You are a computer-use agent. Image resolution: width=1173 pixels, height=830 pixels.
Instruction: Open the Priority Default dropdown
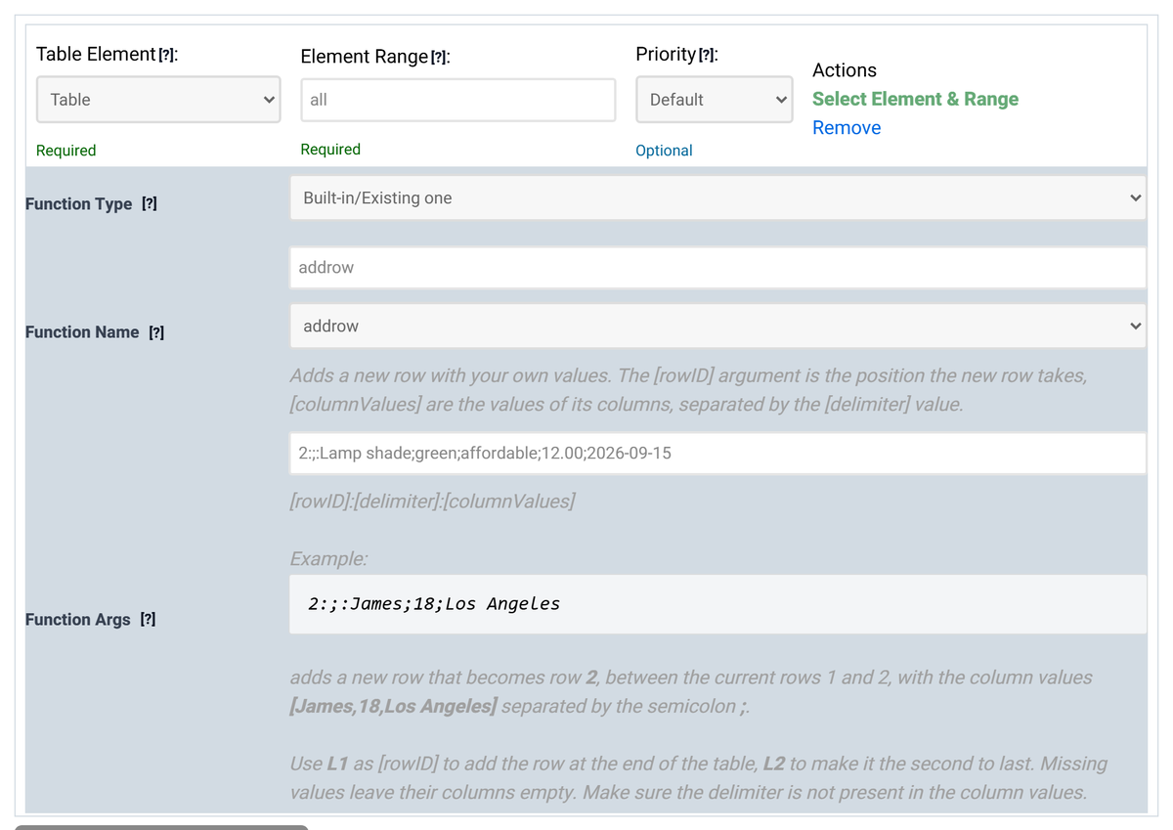tap(715, 100)
